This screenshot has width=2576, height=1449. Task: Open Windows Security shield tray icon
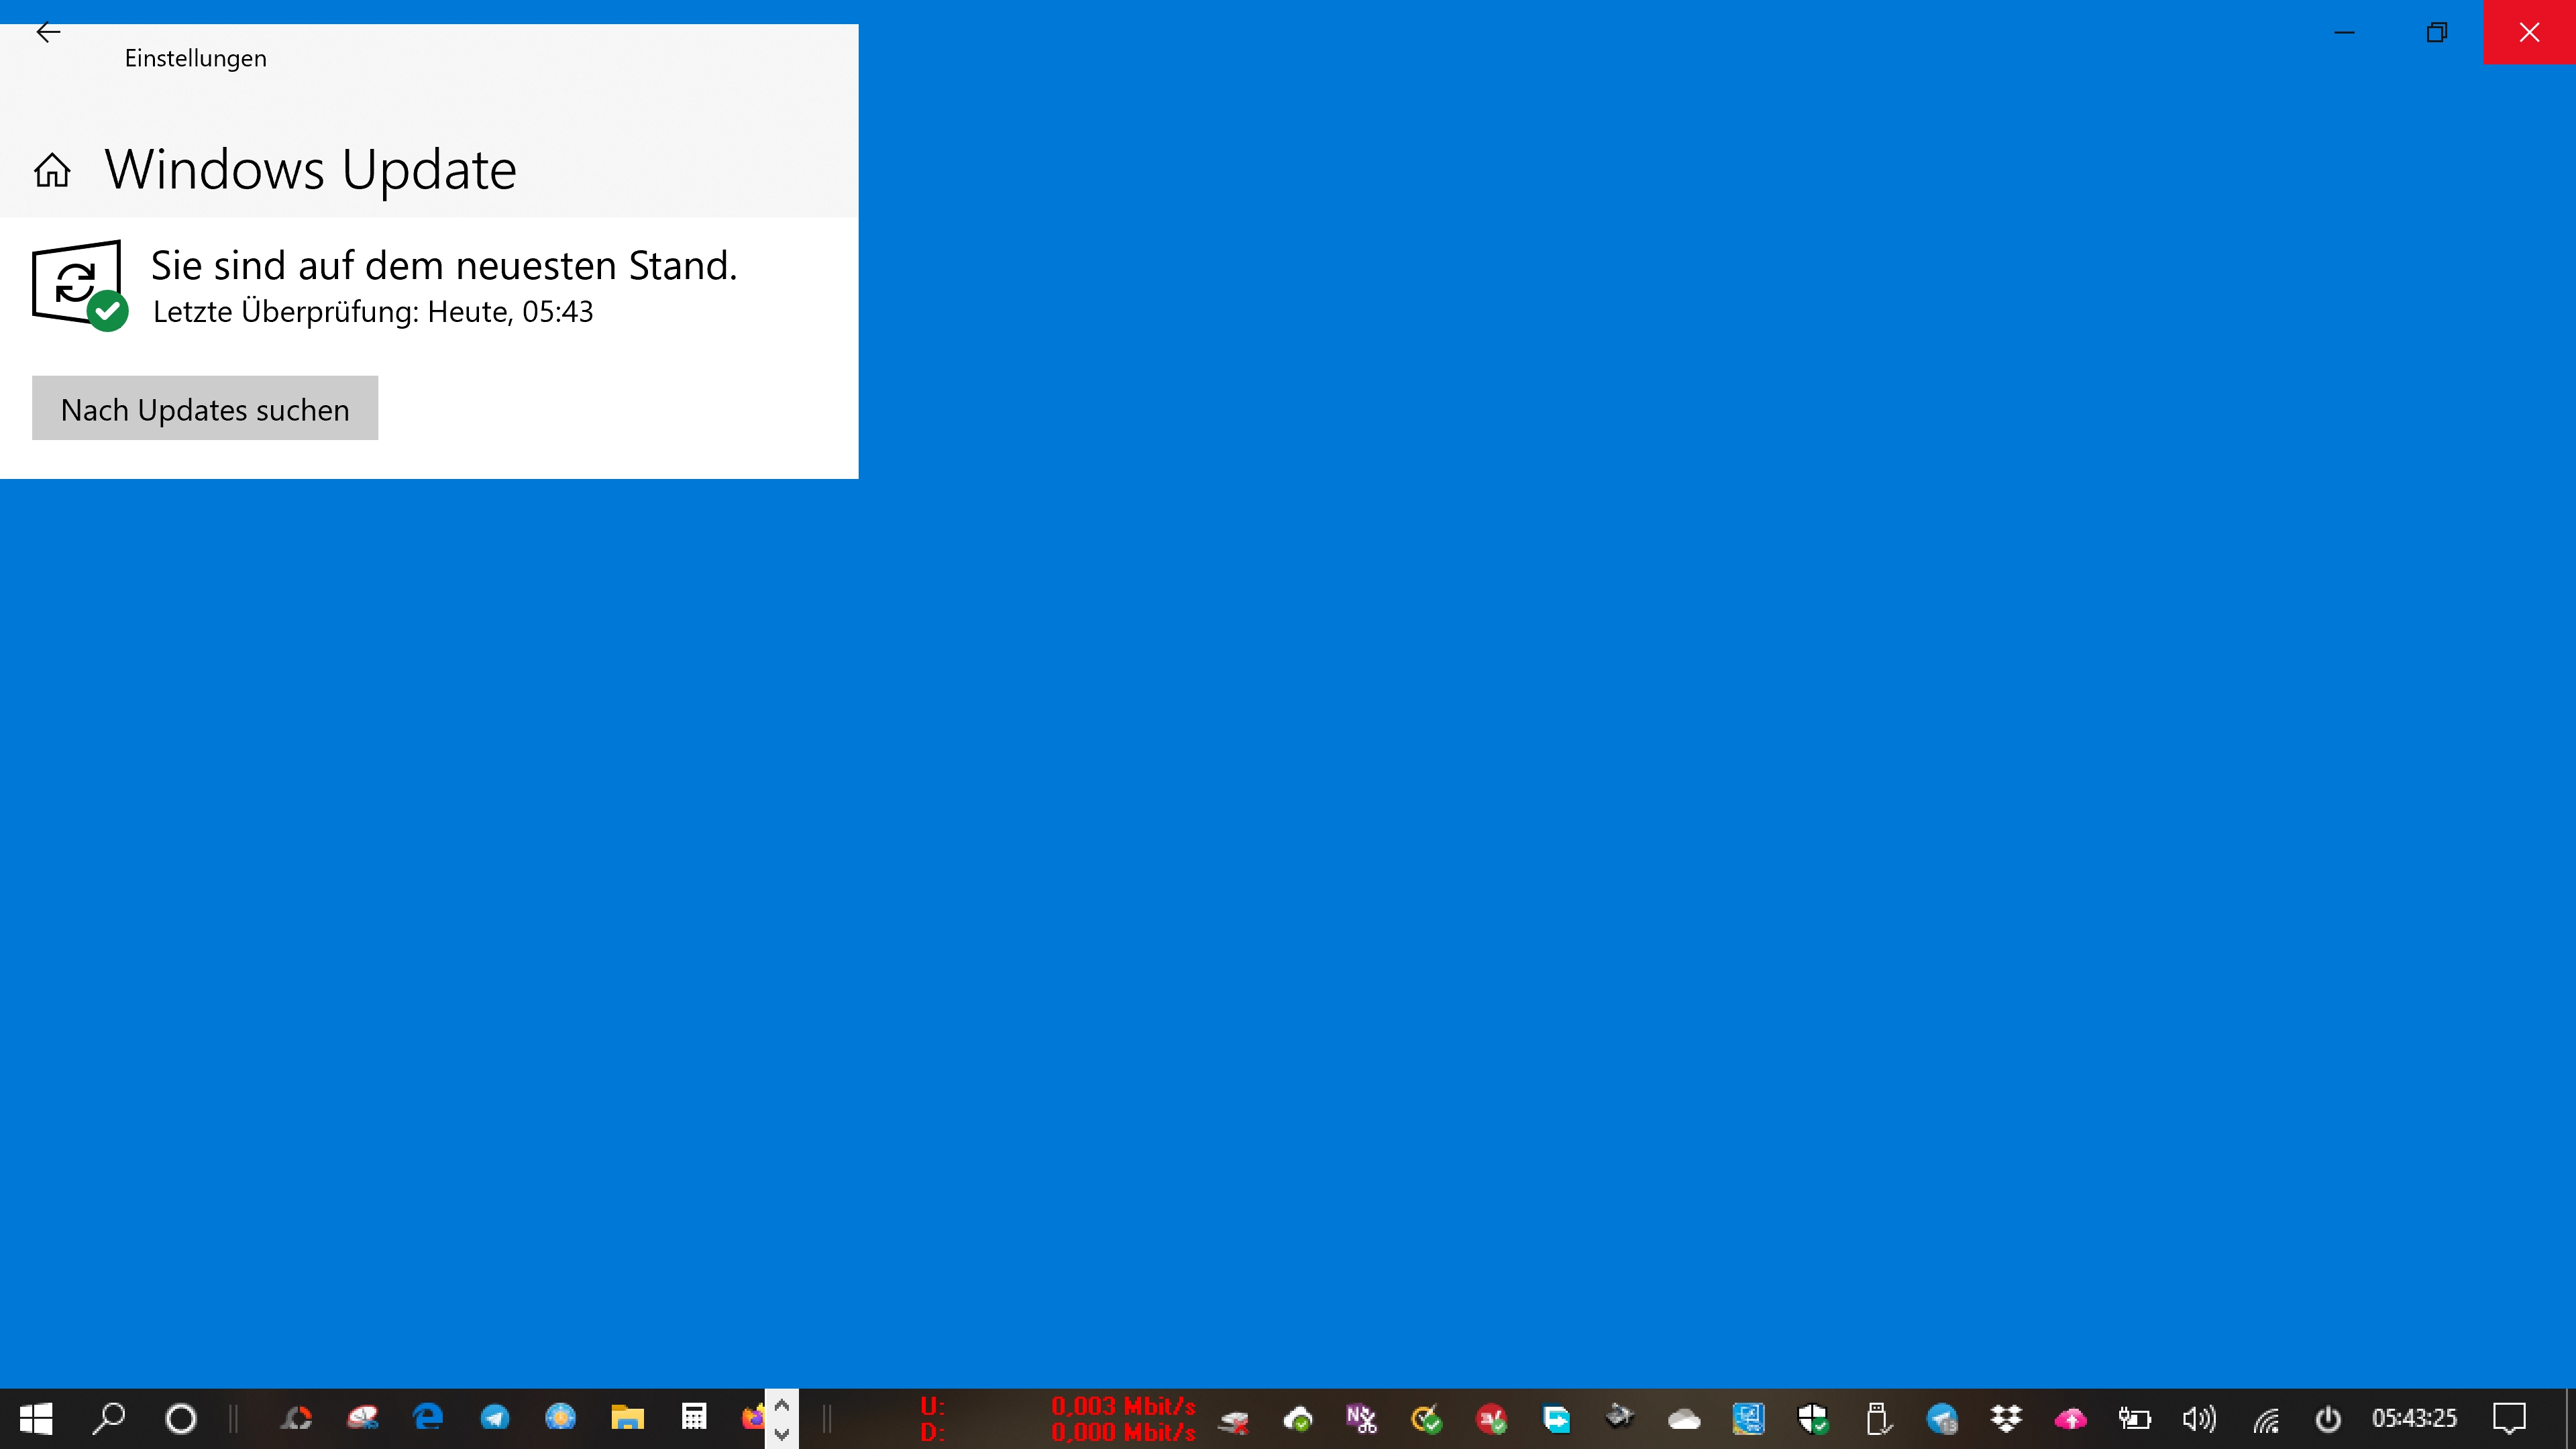tap(1813, 1419)
